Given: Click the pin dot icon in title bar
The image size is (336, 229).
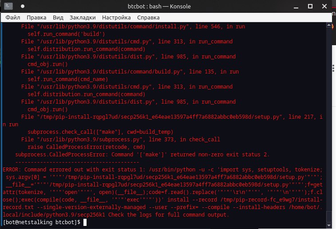Looking at the screenshot, I should [x=23, y=6].
